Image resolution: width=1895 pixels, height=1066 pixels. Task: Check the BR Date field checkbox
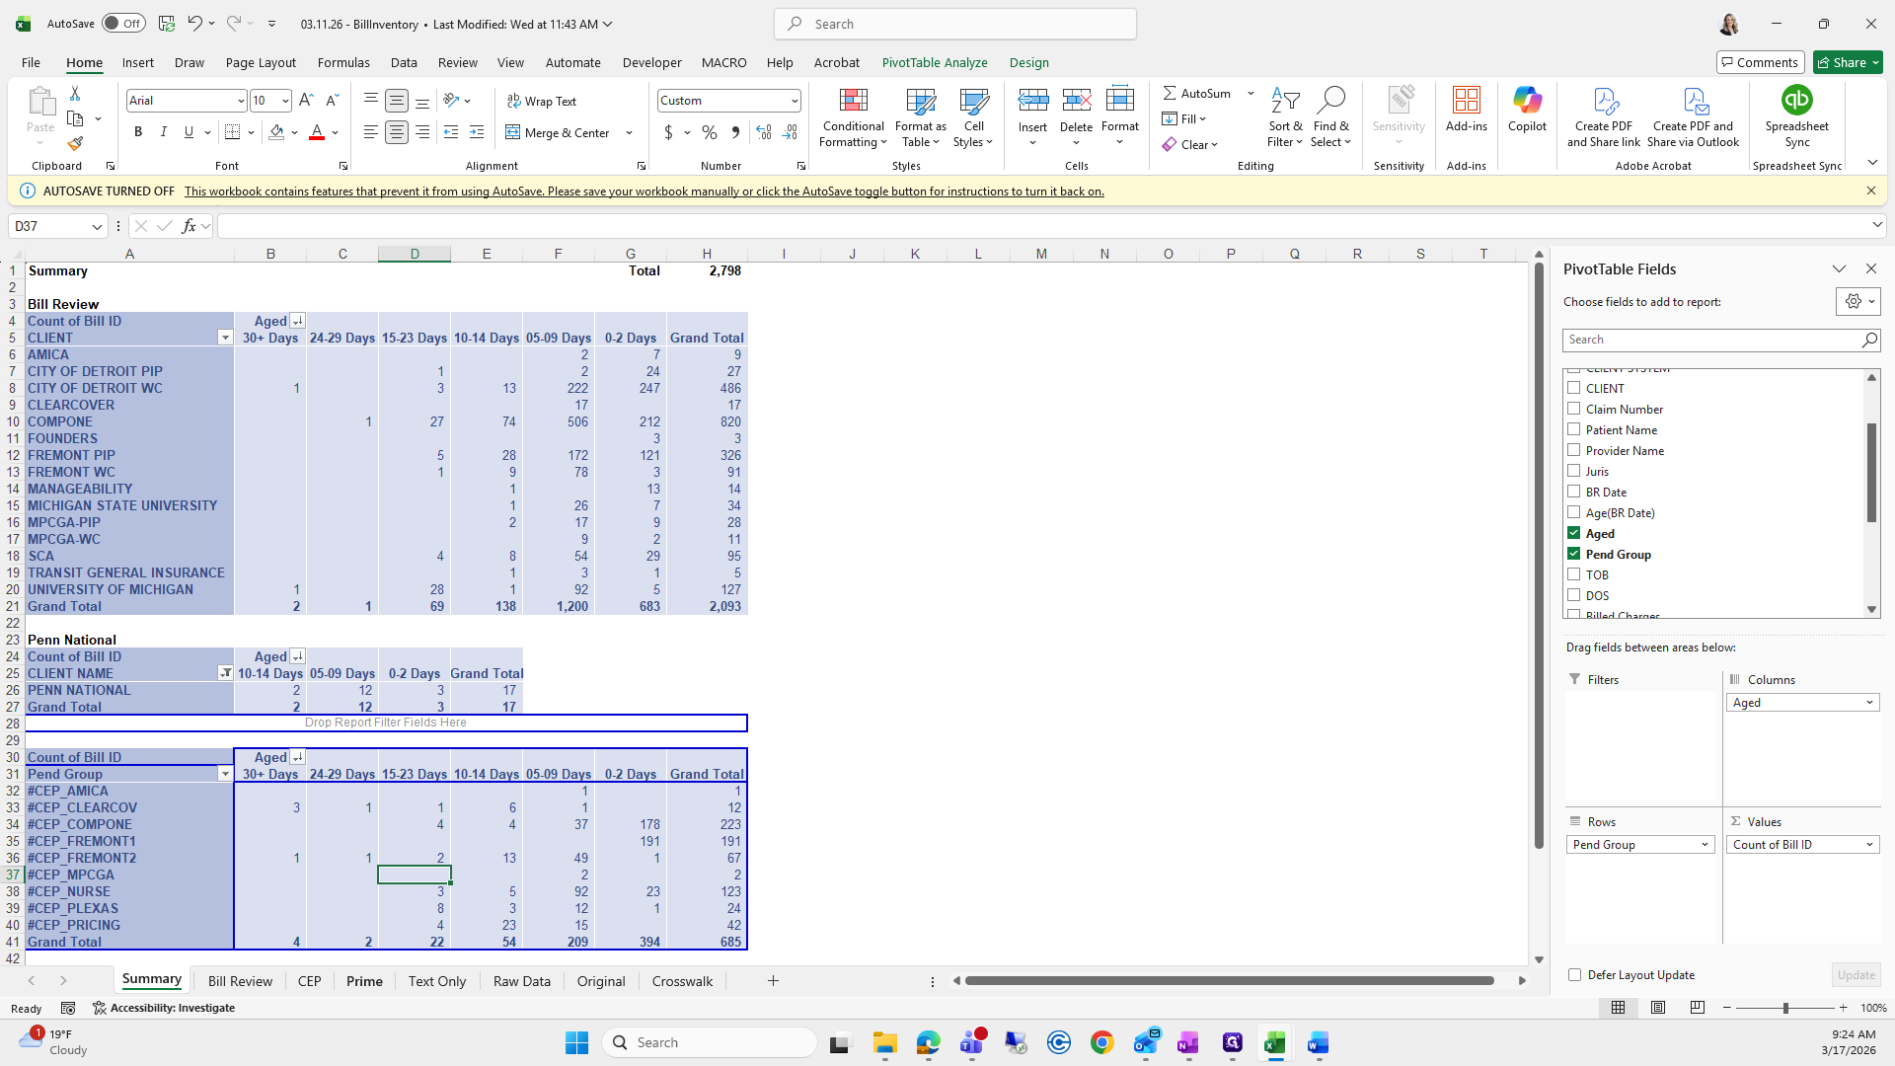[1574, 492]
